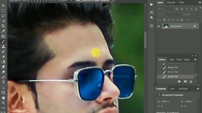Click the History panel scrollbar thumb
Viewport: 202px width, 113px height.
tap(196, 75)
